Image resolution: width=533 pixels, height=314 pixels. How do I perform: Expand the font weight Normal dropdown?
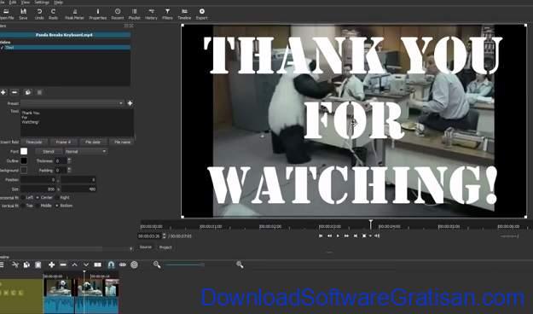85,151
